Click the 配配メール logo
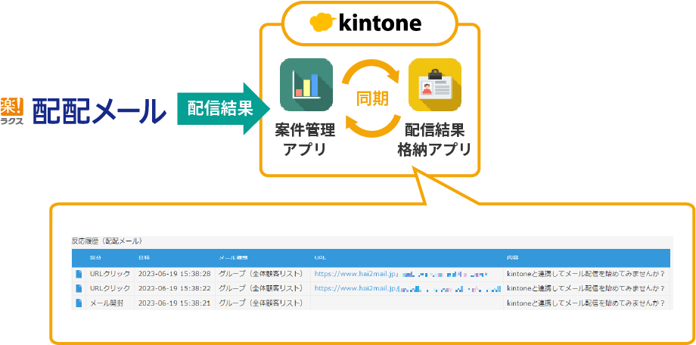Image resolution: width=696 pixels, height=345 pixels. click(99, 111)
